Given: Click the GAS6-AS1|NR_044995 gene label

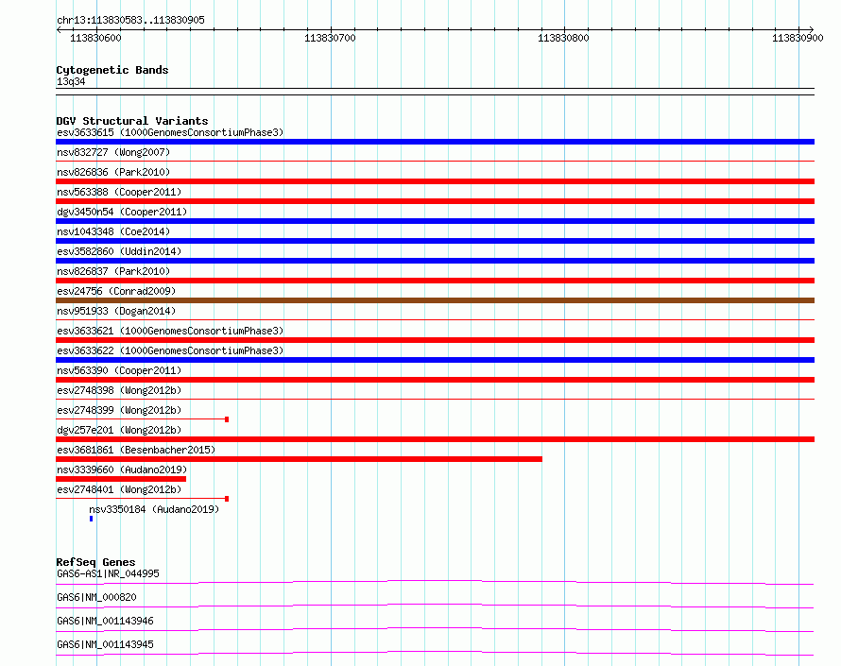Looking at the screenshot, I should [108, 573].
